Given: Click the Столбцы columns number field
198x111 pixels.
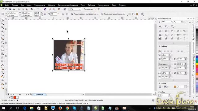Looking at the screenshot, I should (165, 95).
